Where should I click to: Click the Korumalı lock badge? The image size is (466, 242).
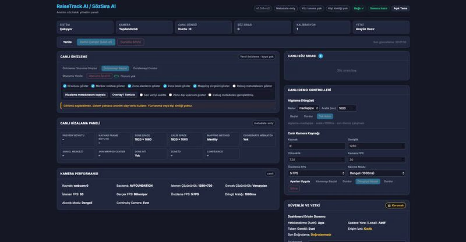[x=396, y=205]
